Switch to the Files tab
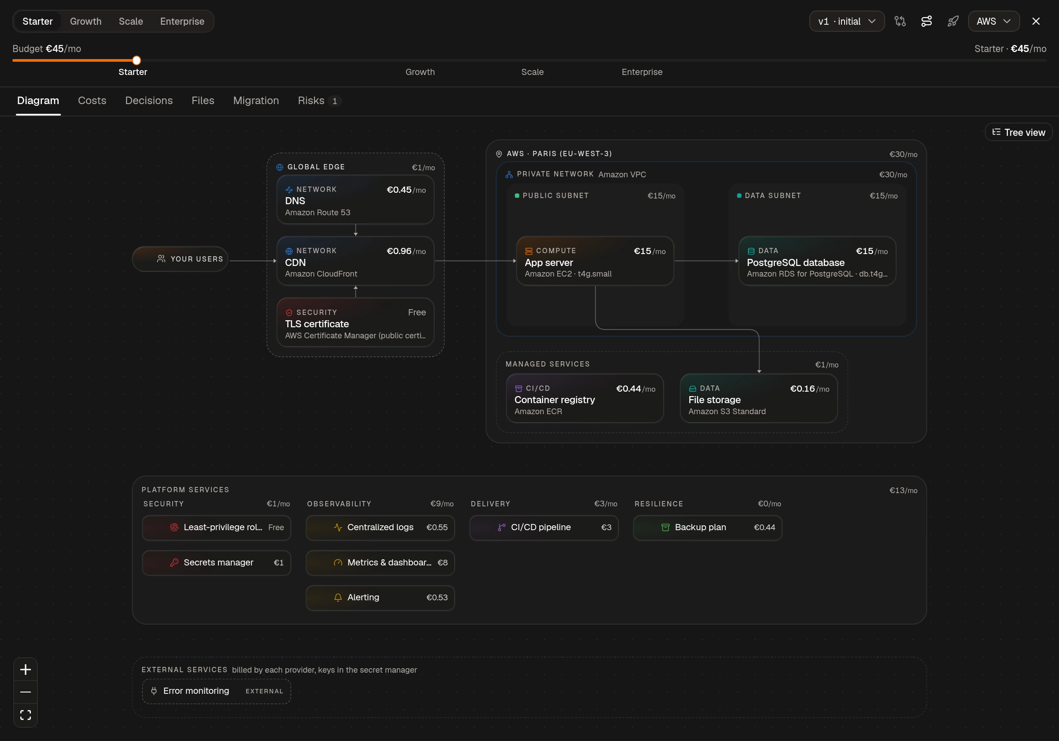The width and height of the screenshot is (1059, 741). click(203, 101)
